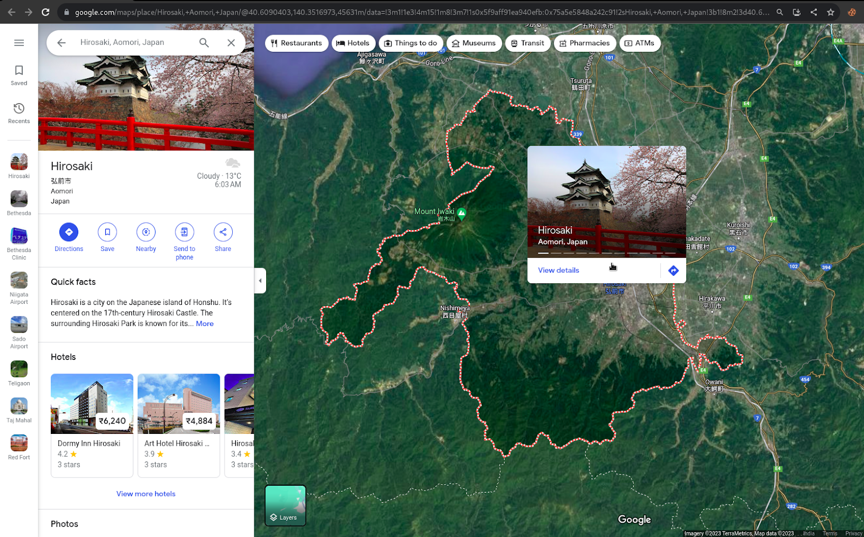Collapse the side panel arrow
The image size is (864, 537).
[260, 281]
